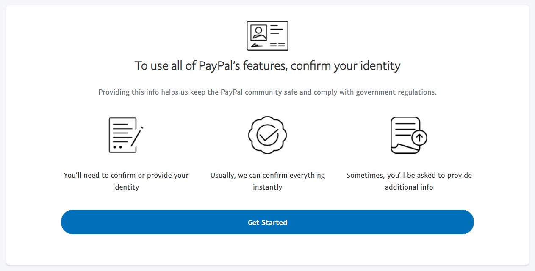The image size is (535, 271).
Task: Click the 'Providing this info helps us' paragraph
Action: (267, 92)
